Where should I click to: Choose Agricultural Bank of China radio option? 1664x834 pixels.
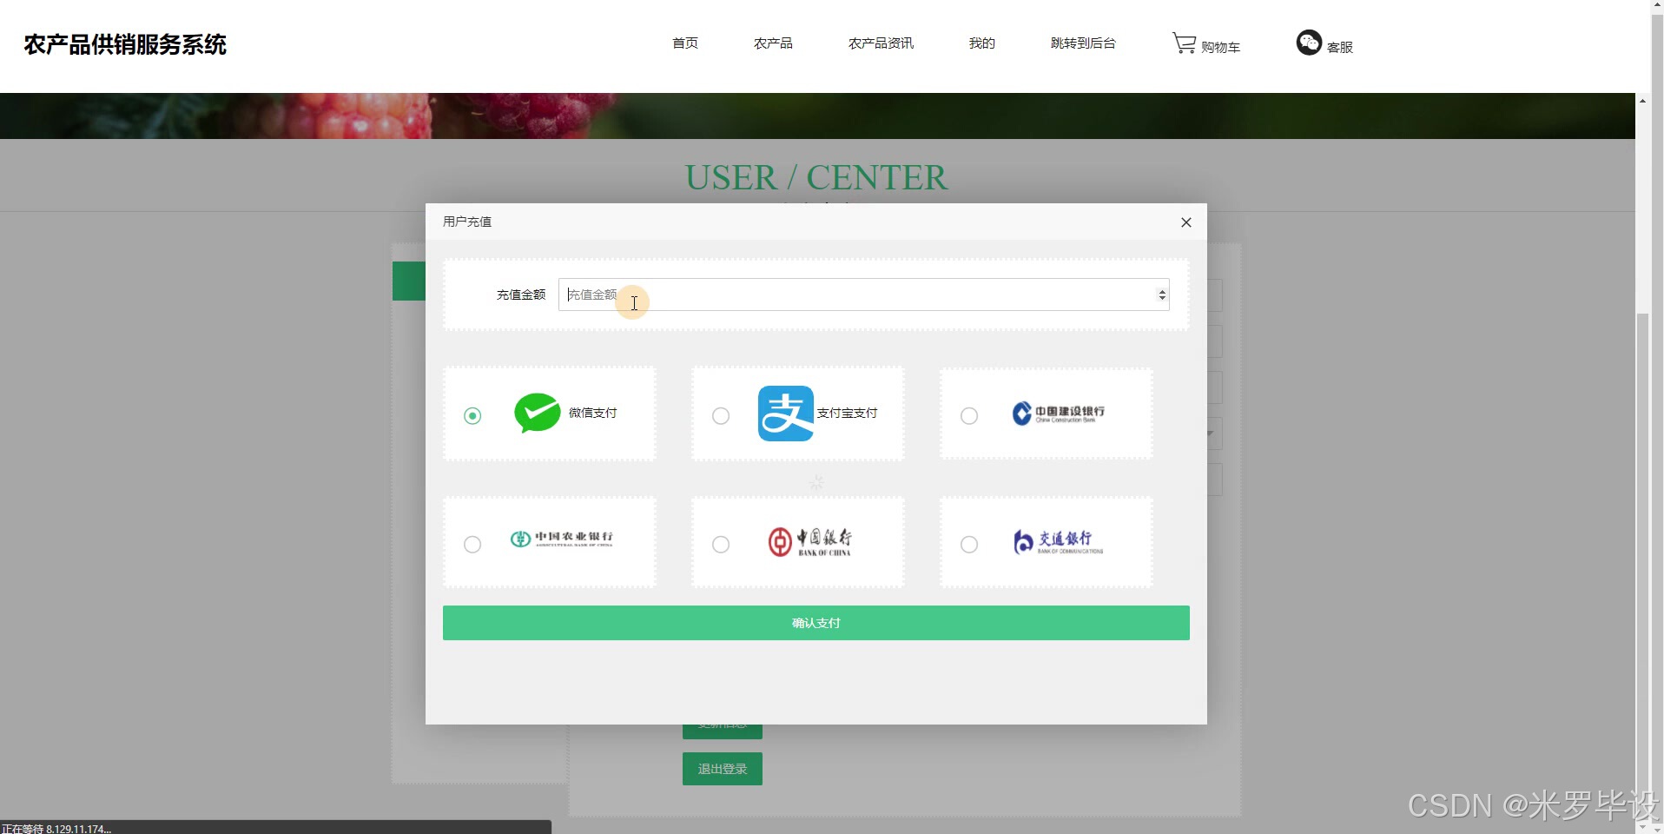click(472, 545)
